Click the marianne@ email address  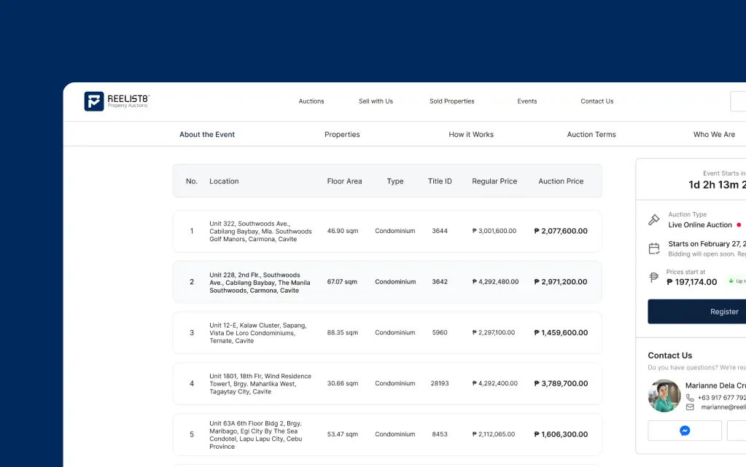pyautogui.click(x=723, y=407)
